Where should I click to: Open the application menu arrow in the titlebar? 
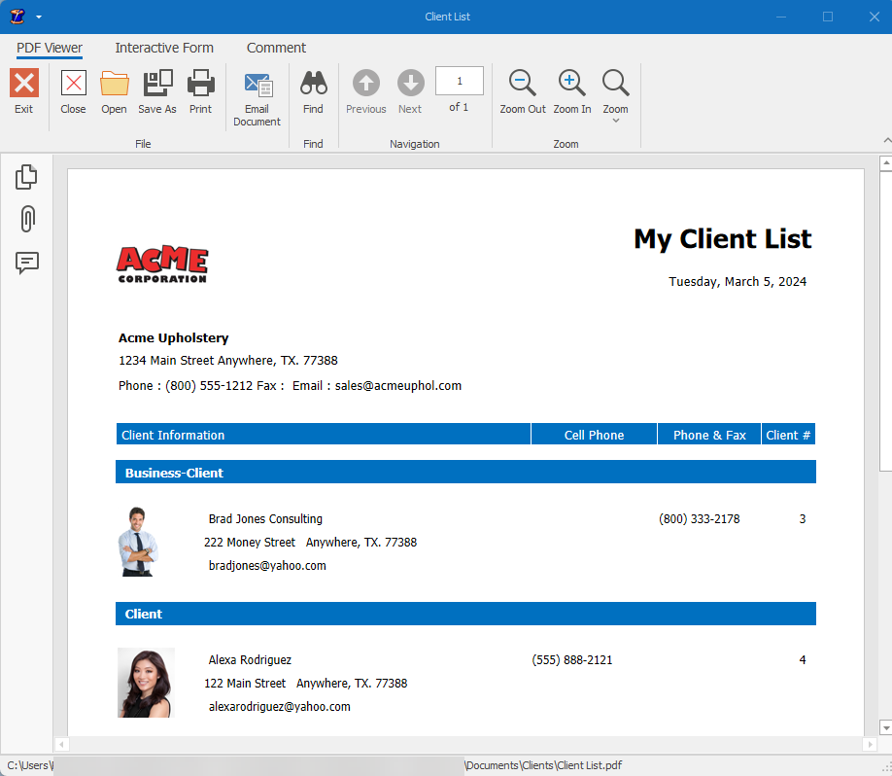[37, 17]
